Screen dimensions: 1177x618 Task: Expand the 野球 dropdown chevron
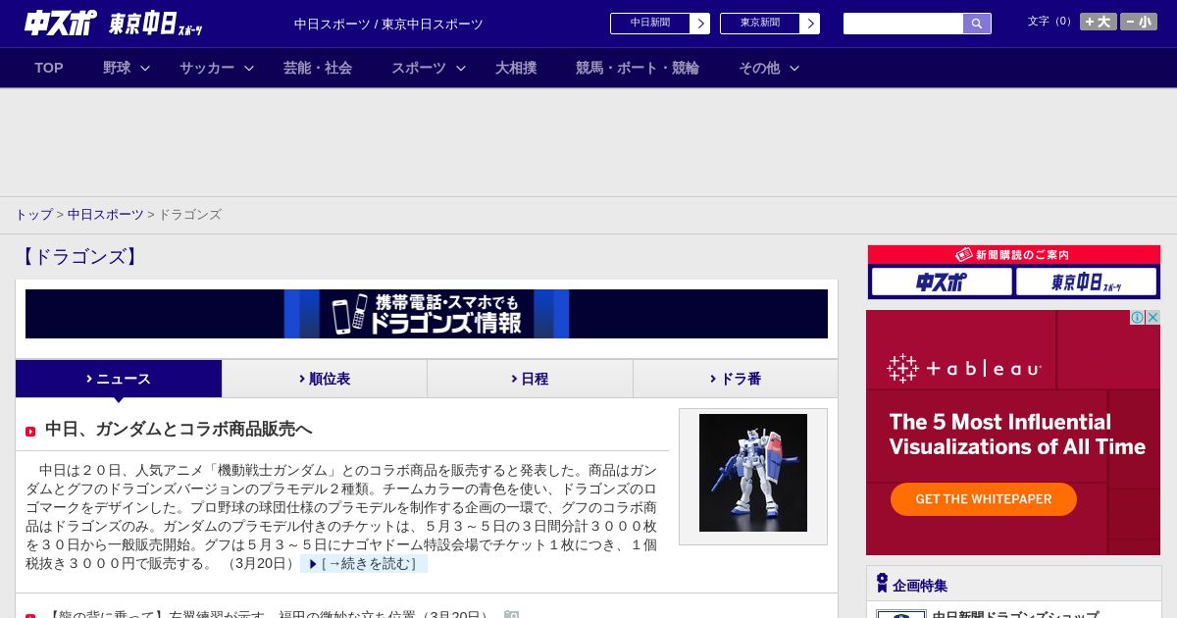[145, 68]
